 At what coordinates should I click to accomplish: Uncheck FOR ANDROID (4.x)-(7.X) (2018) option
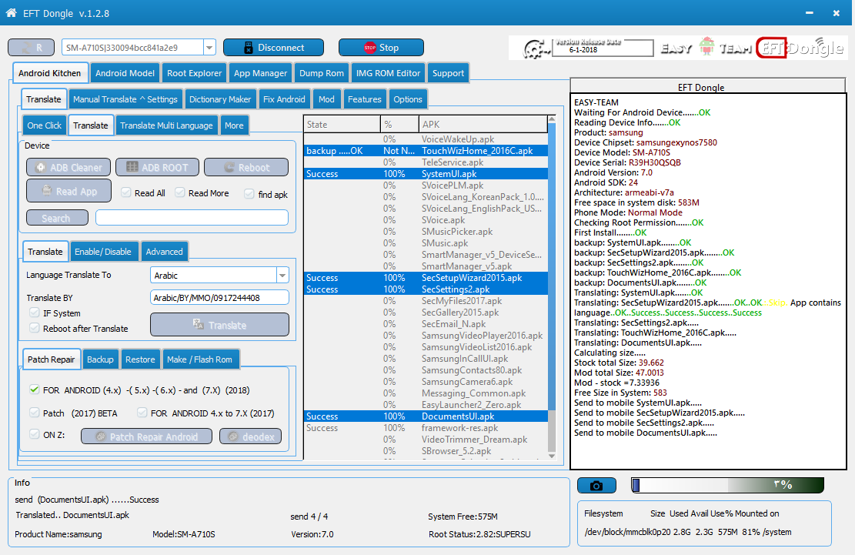[35, 390]
